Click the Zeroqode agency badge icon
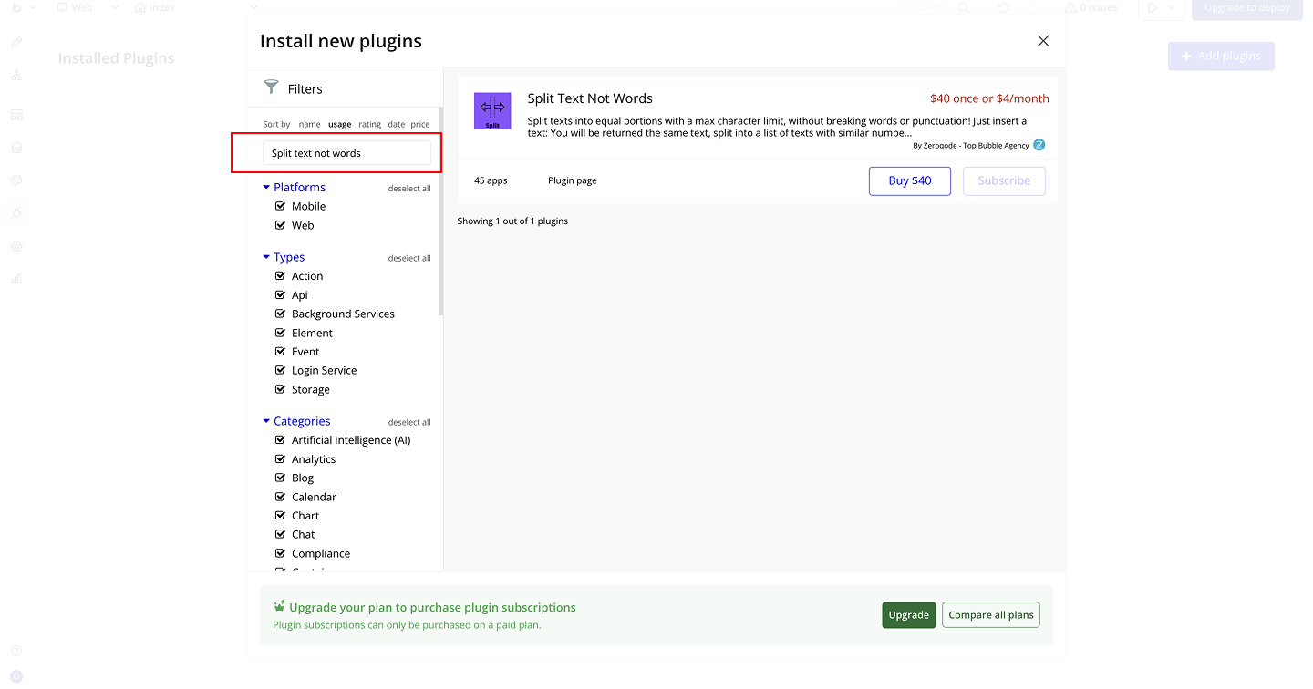 coord(1039,145)
